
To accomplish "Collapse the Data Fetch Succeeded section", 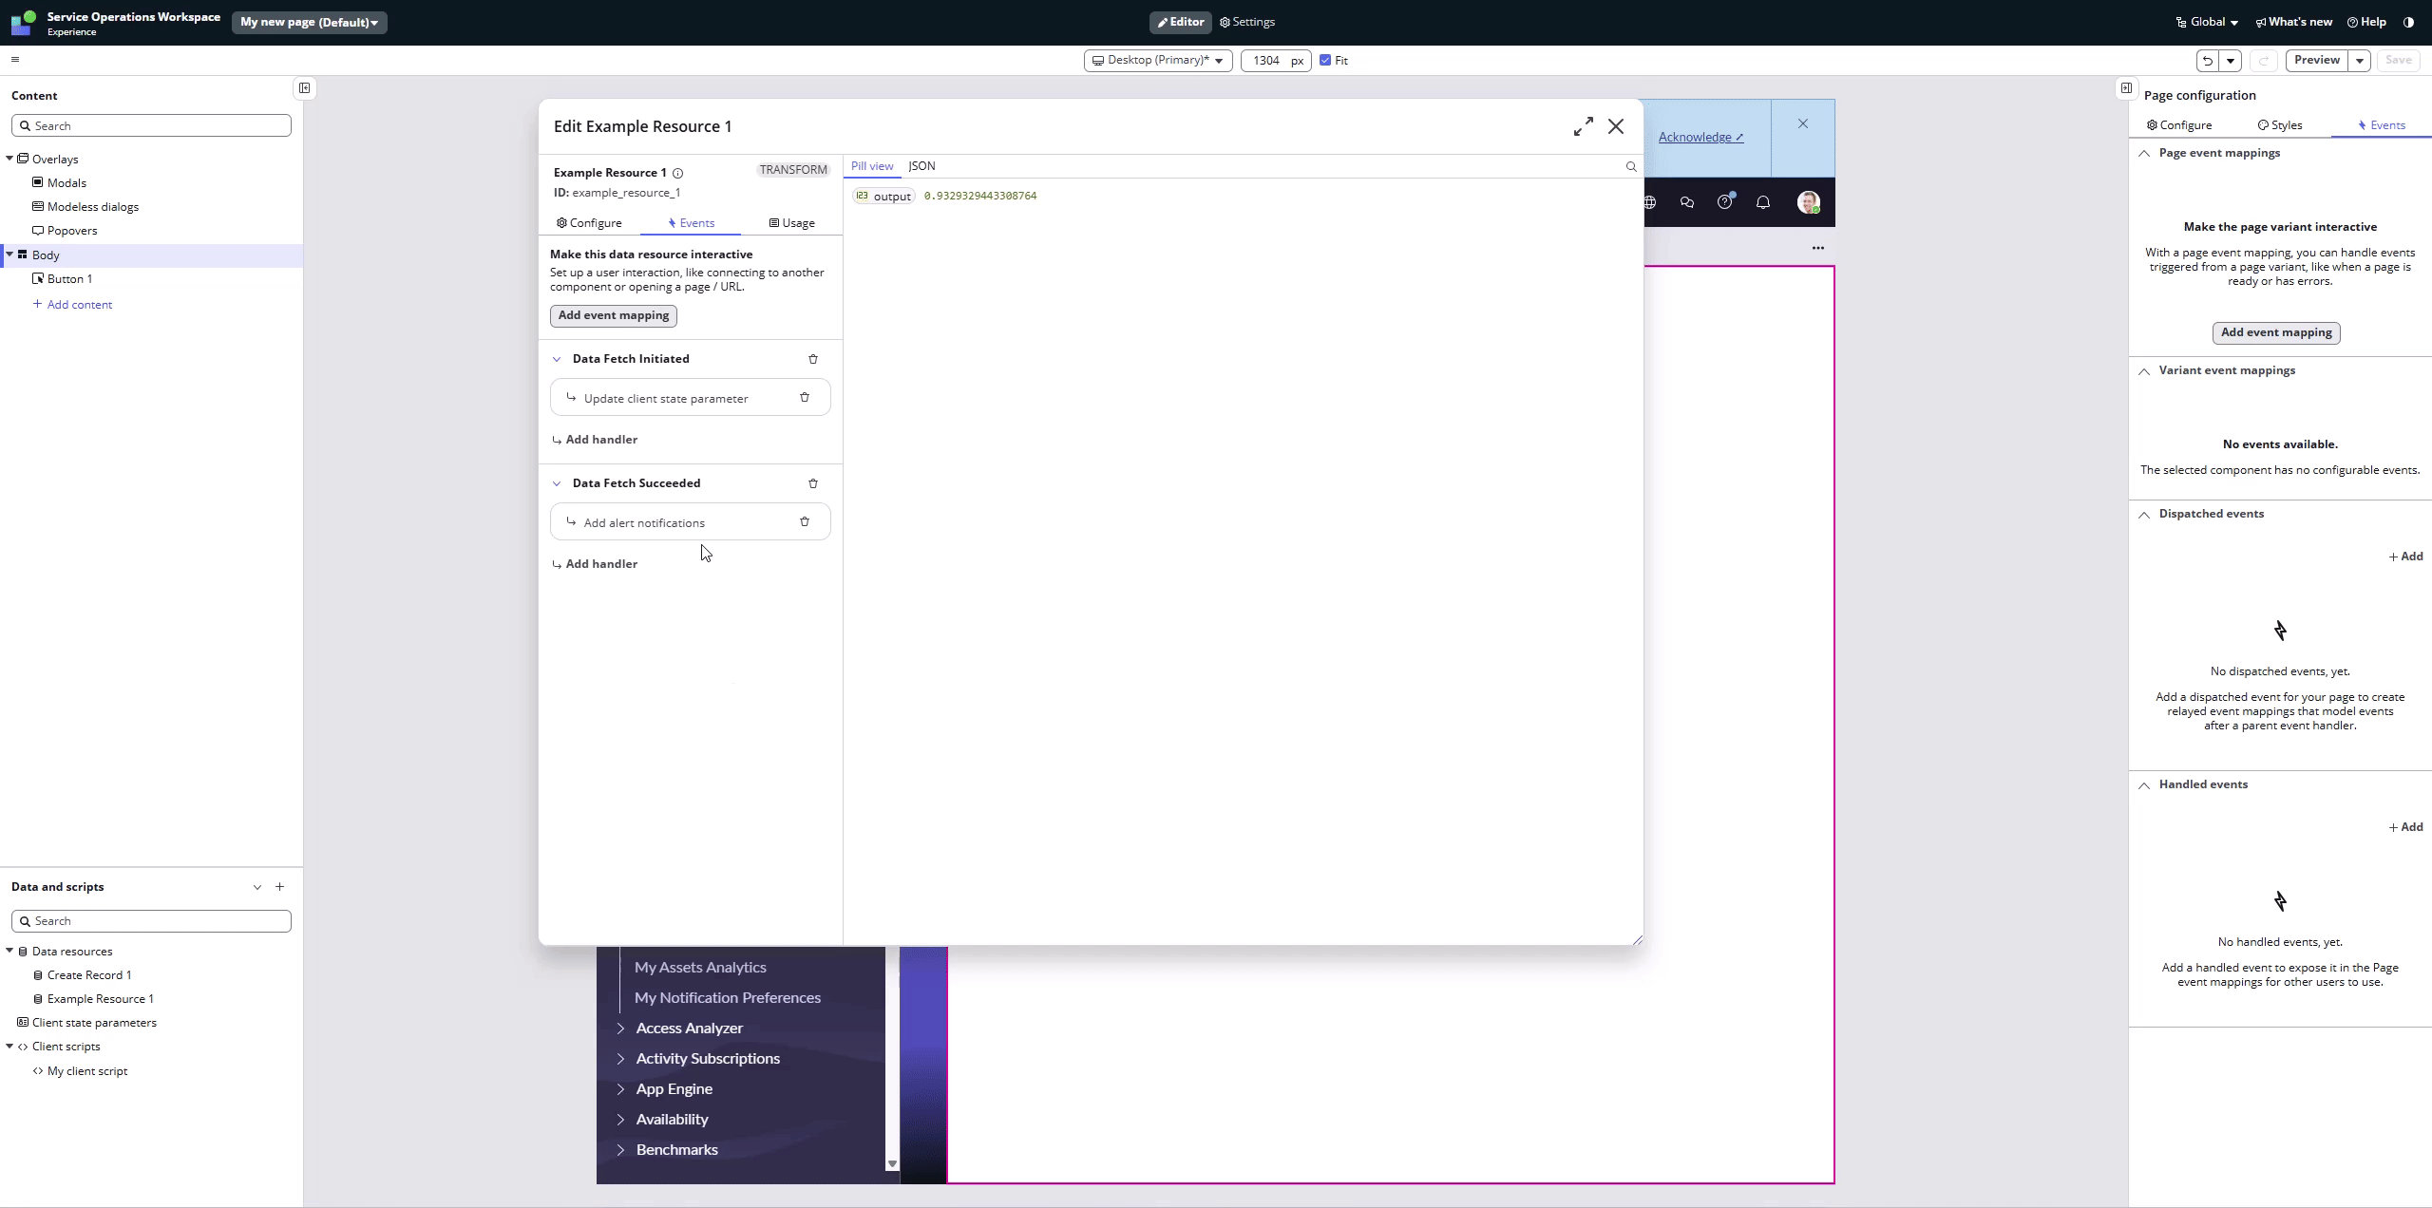I will (x=557, y=483).
